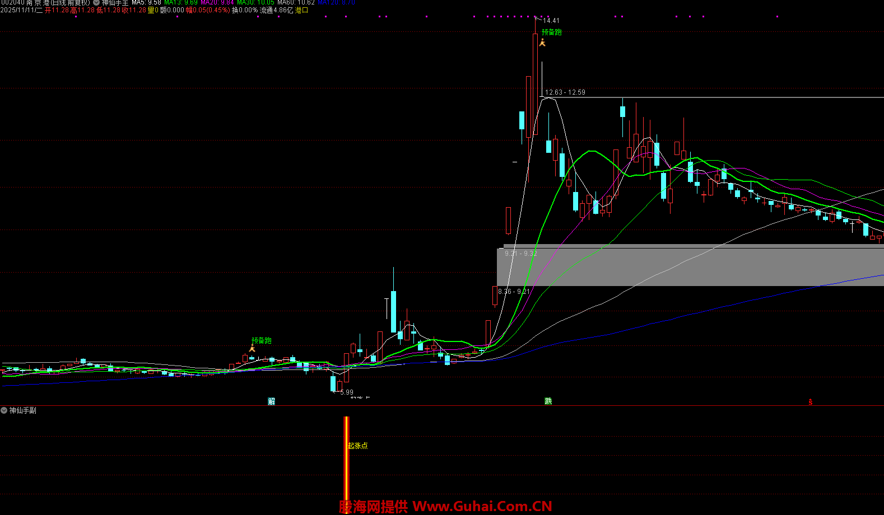Click the running-man icon under the lower-left 预备跑

pos(252,349)
